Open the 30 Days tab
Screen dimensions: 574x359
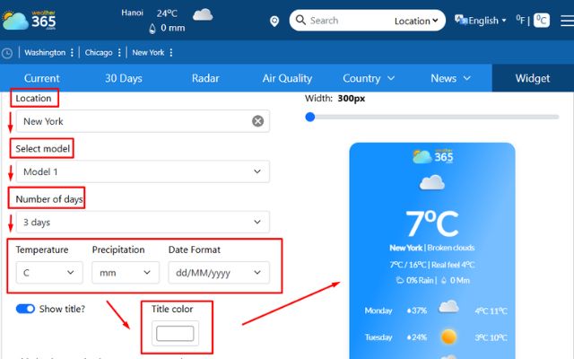[x=124, y=78]
